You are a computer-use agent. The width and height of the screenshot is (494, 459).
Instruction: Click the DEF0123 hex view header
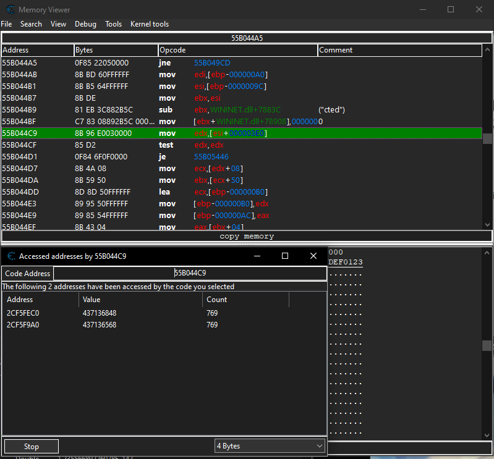click(x=345, y=262)
